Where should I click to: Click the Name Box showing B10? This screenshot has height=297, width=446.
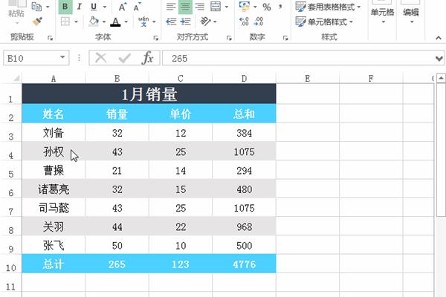[x=30, y=58]
